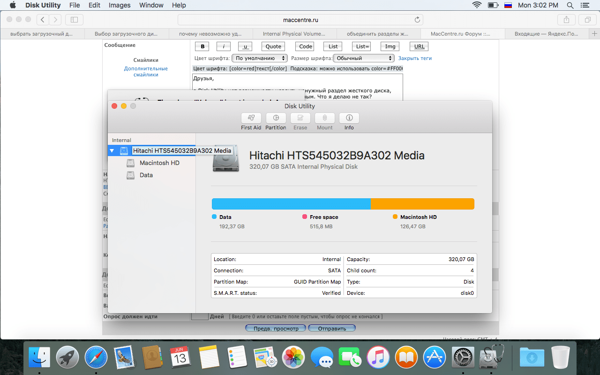The image size is (600, 375).
Task: Switch to 'почему невозможно уд...' tab
Action: 211,34
